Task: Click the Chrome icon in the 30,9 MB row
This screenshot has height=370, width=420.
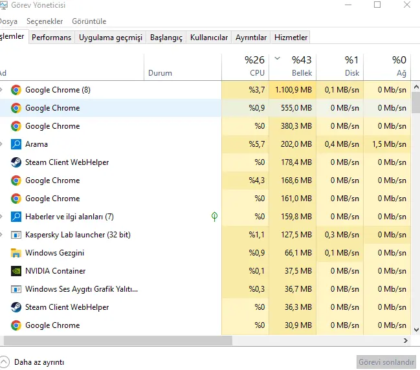Action: click(16, 325)
